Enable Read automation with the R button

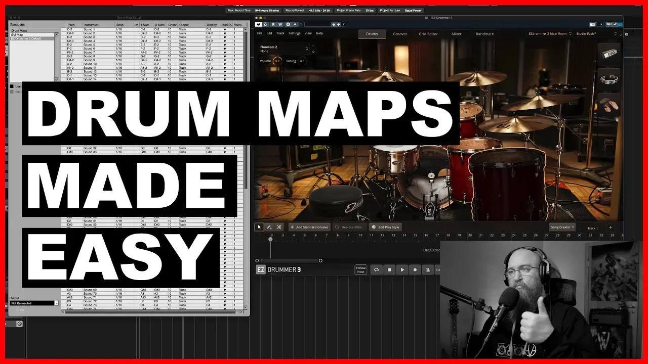(273, 24)
